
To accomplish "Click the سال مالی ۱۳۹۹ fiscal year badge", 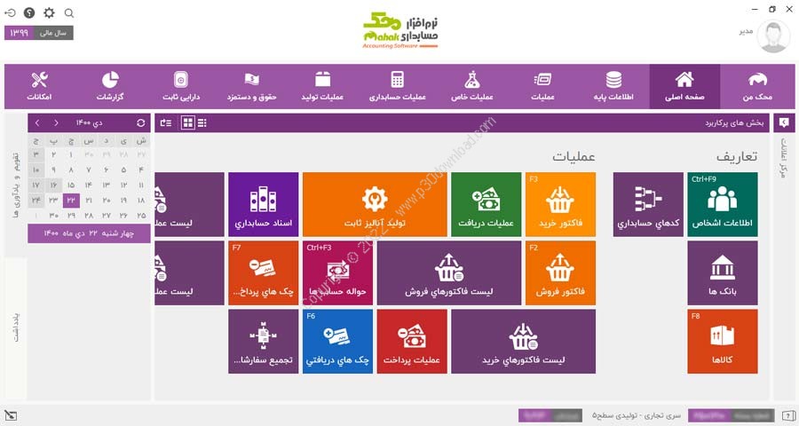I will point(40,33).
